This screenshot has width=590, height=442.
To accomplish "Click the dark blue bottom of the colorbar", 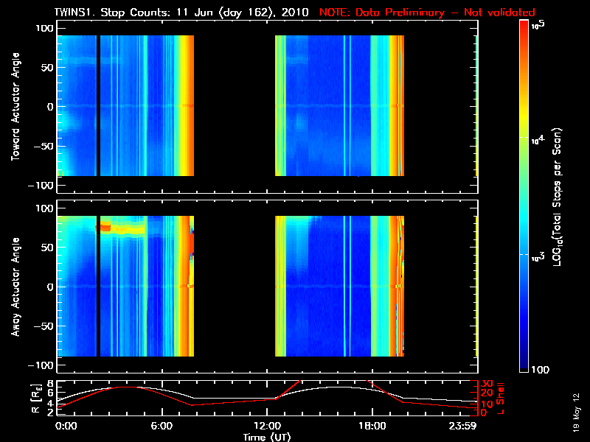I will coord(524,368).
